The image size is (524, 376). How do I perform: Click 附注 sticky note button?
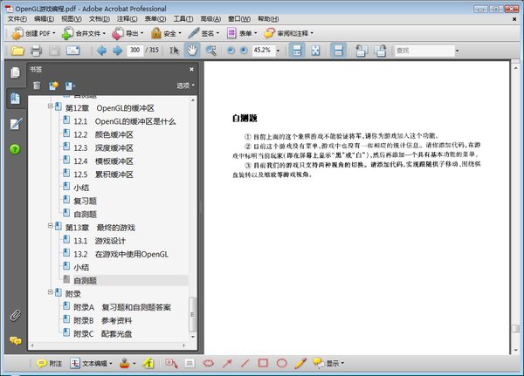point(50,363)
